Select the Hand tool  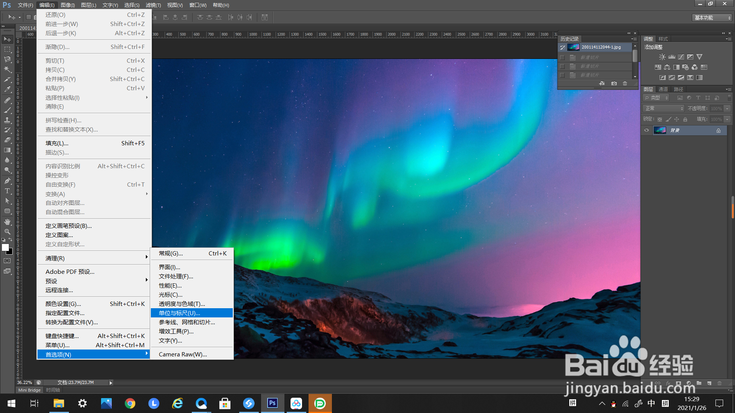point(7,222)
